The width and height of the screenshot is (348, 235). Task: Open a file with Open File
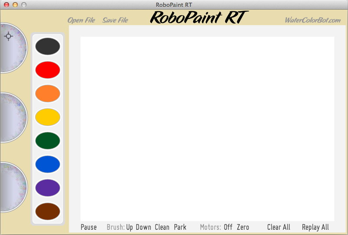(81, 20)
